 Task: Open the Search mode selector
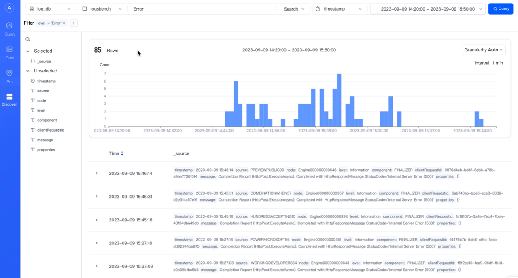pyautogui.click(x=294, y=9)
